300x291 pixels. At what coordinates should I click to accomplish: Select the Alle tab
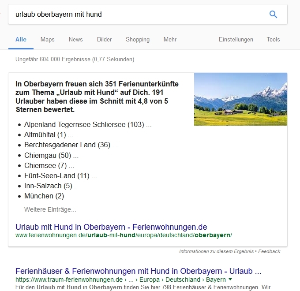[21, 40]
